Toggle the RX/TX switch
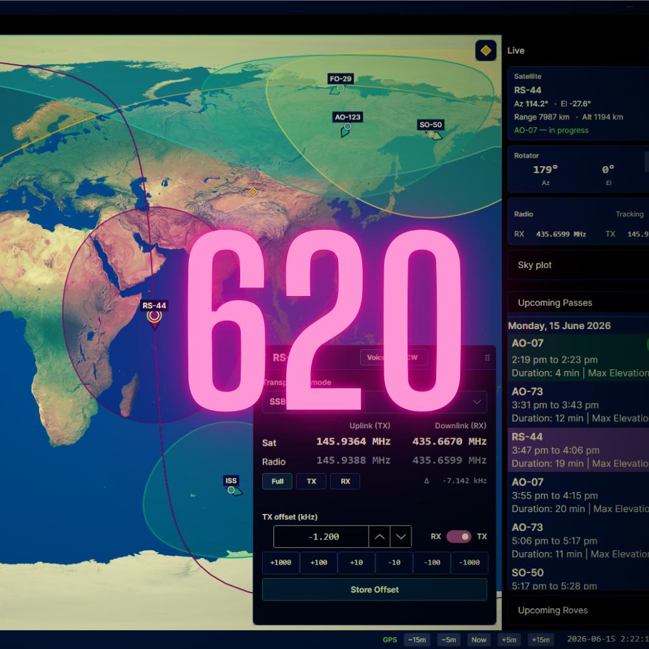Screen dimensions: 649x649 click(x=459, y=537)
